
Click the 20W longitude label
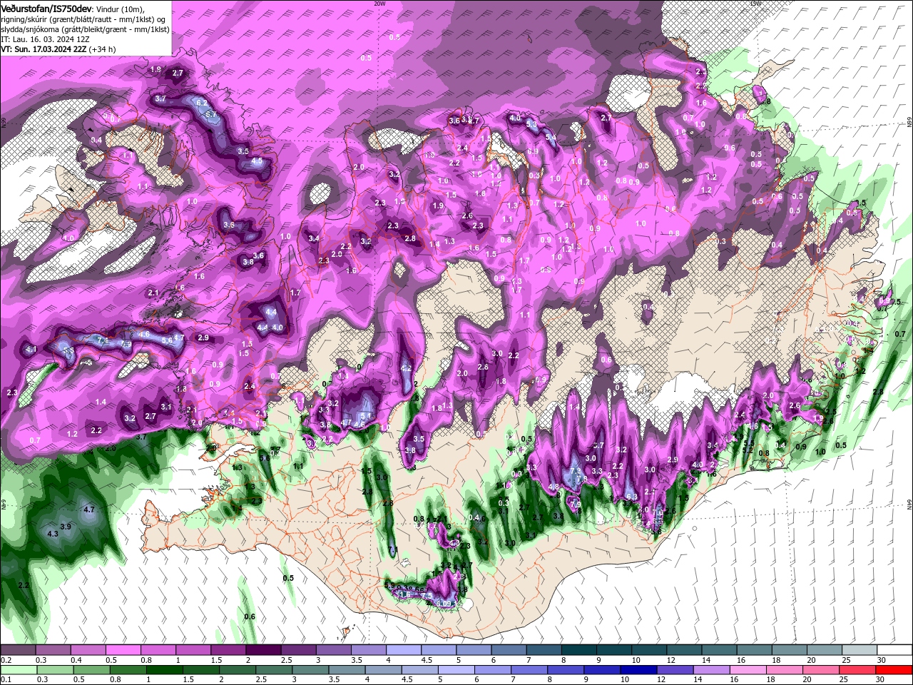(x=379, y=4)
